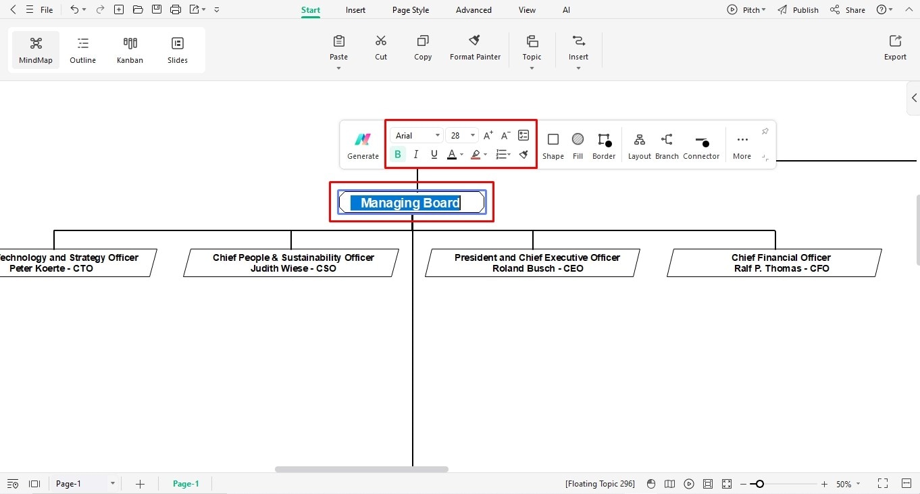
Task: Expand the right side panel arrow
Action: [914, 98]
